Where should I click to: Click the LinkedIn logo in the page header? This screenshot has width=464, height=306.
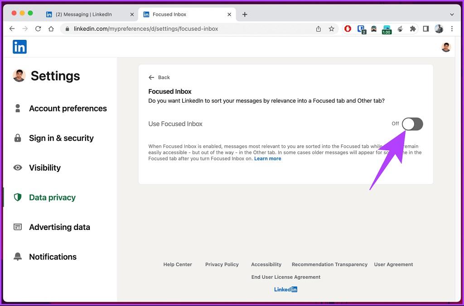(19, 47)
